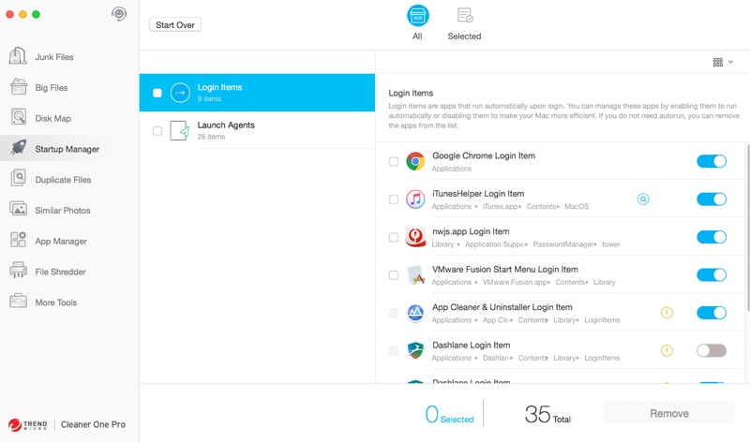Check the Google Chrome Login Item checkbox
Viewport: 750px width, 442px height.
394,161
